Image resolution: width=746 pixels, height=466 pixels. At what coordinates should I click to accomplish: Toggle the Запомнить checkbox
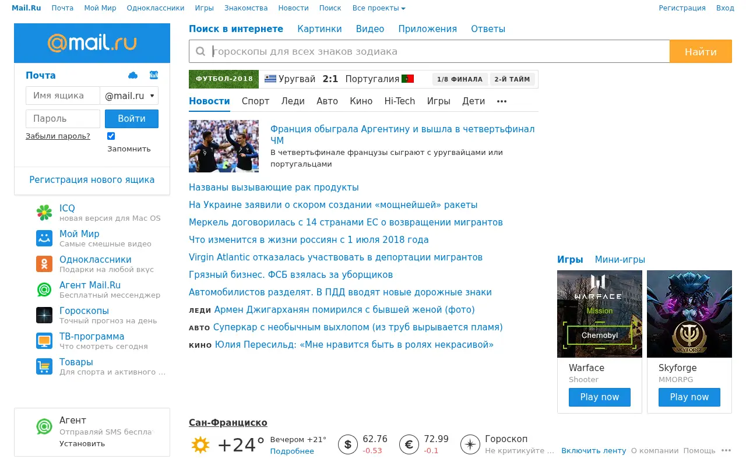pyautogui.click(x=111, y=136)
